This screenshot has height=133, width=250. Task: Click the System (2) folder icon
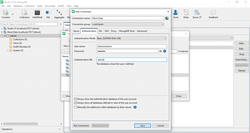point(11,50)
